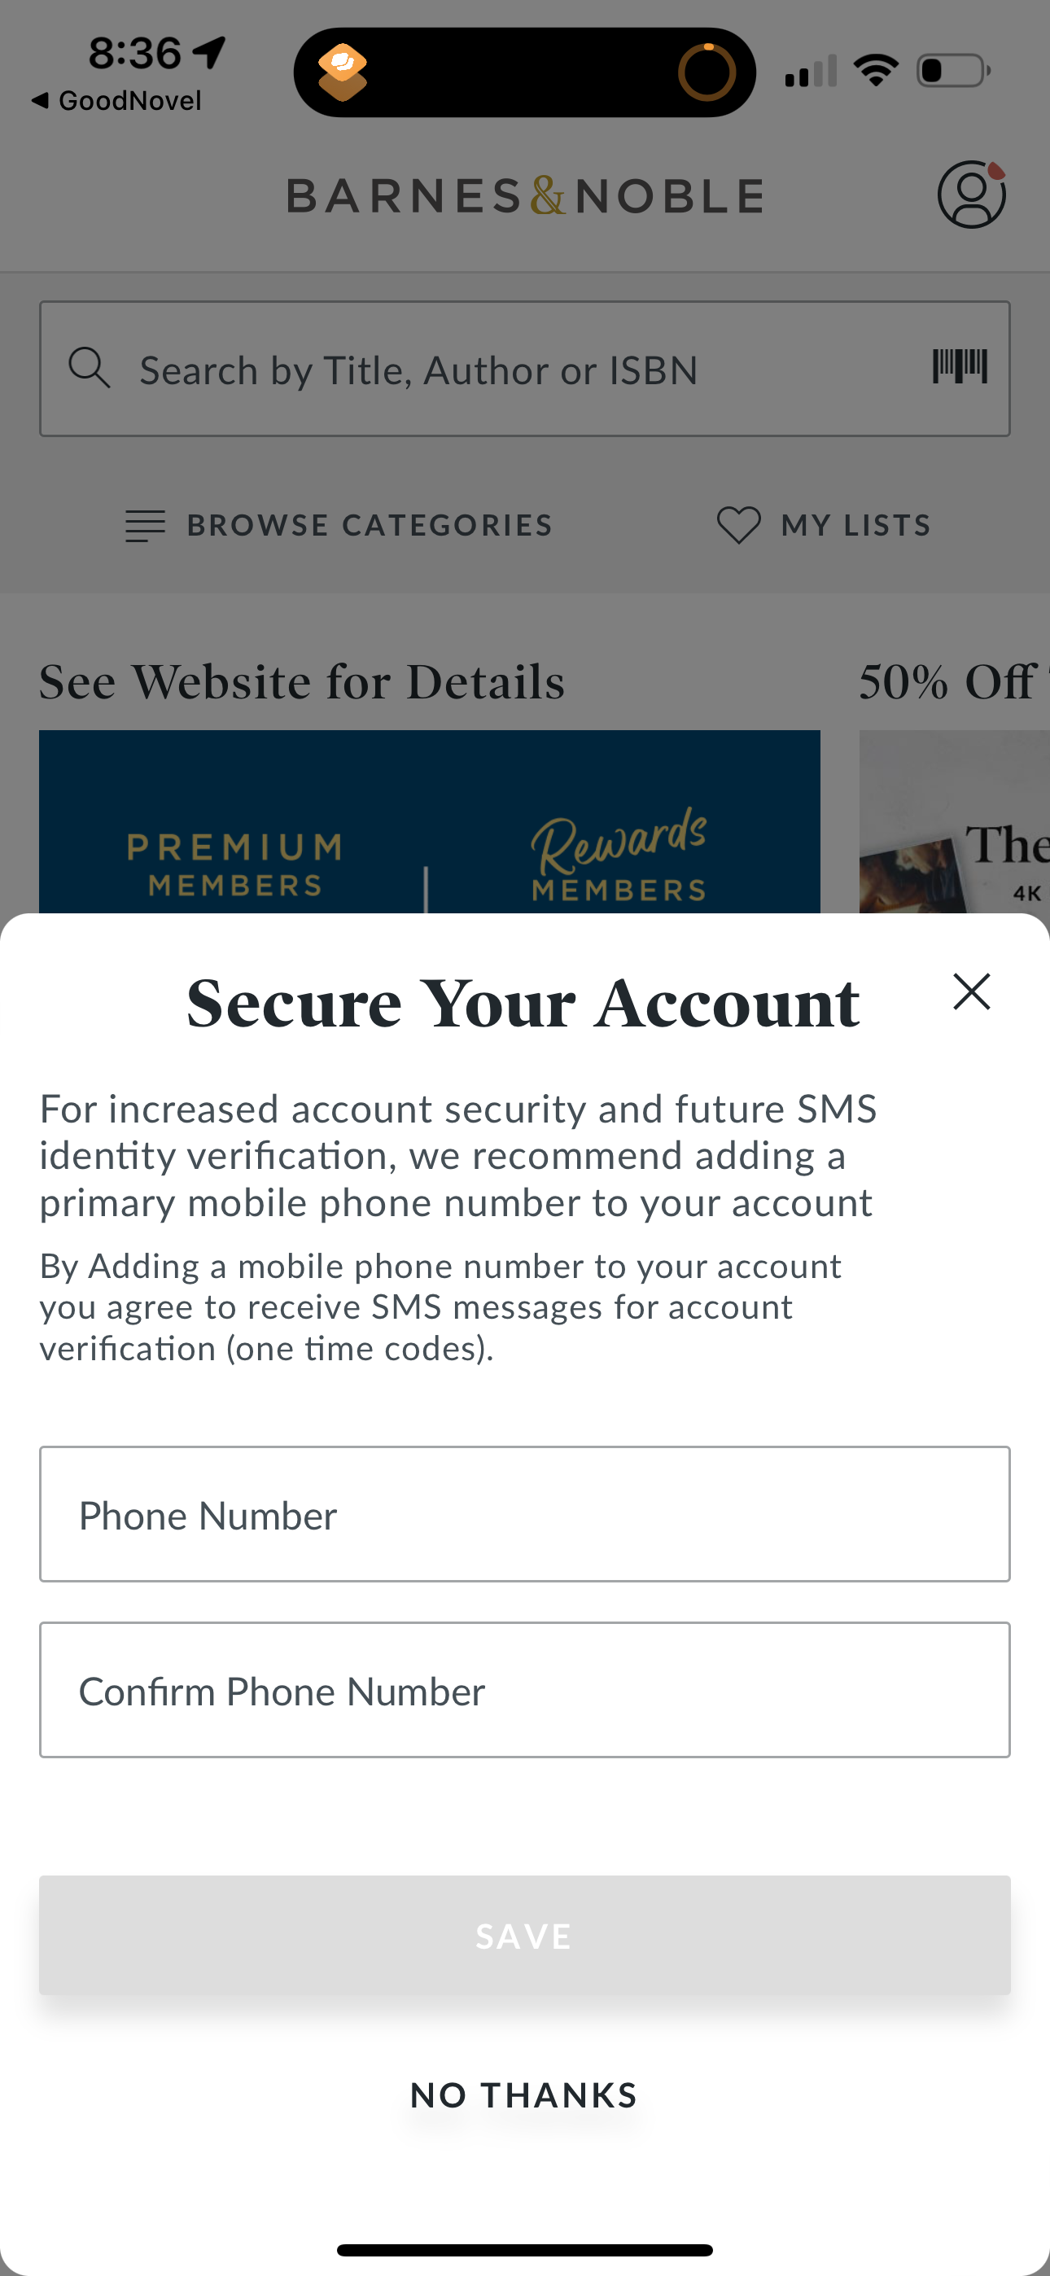
Task: Tap the home indicator bar
Action: point(524,2249)
